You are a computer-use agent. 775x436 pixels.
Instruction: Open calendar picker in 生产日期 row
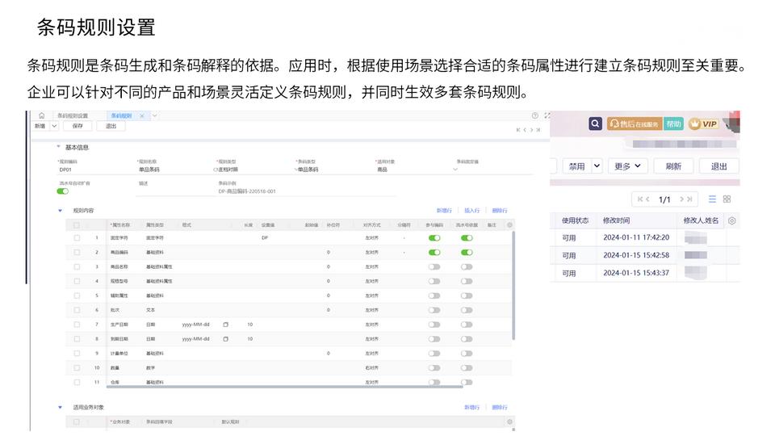coord(226,325)
